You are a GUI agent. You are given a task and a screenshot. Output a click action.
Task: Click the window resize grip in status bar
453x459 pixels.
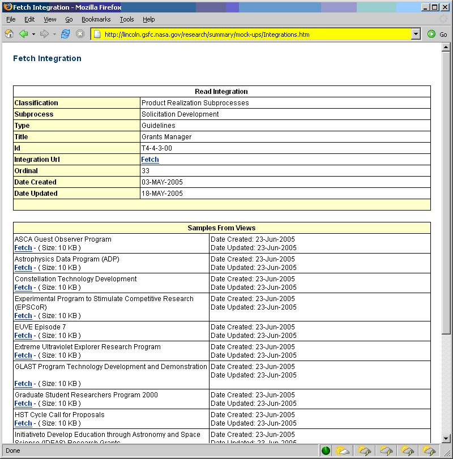[x=447, y=453]
